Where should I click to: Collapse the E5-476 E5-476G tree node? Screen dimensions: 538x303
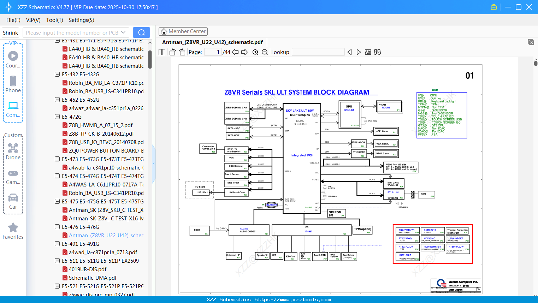tap(57, 227)
